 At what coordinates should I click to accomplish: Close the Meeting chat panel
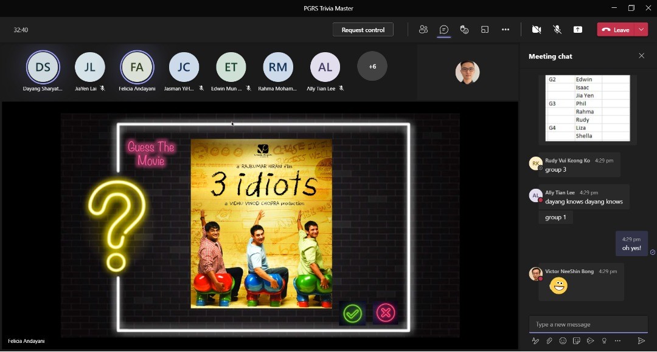point(642,56)
